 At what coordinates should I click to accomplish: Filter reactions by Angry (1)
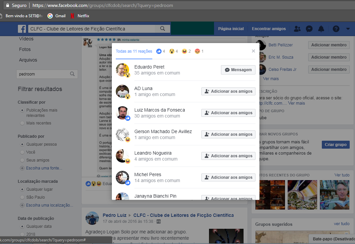(199, 51)
